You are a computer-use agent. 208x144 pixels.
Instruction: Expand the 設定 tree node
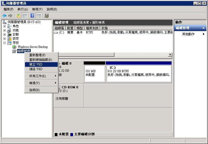4,39
